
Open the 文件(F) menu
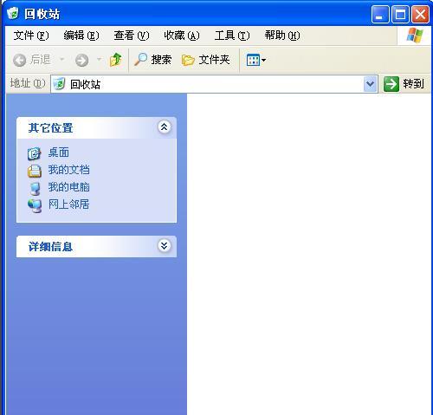tap(31, 36)
